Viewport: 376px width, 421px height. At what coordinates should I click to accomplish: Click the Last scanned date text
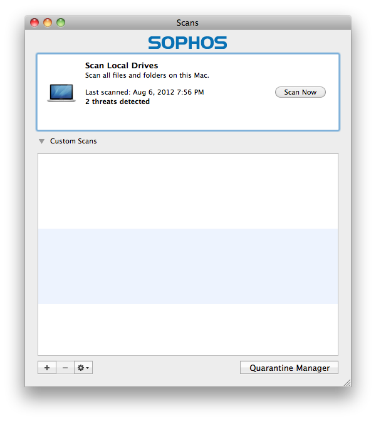point(145,92)
